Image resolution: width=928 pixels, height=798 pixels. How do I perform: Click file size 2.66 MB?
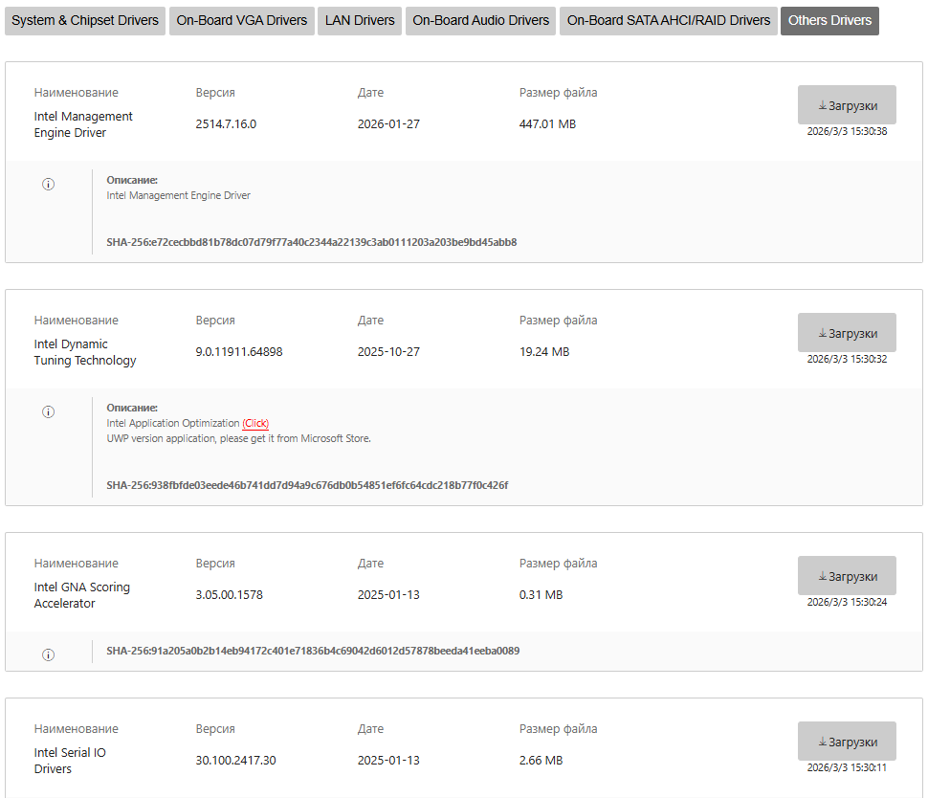[x=541, y=761]
